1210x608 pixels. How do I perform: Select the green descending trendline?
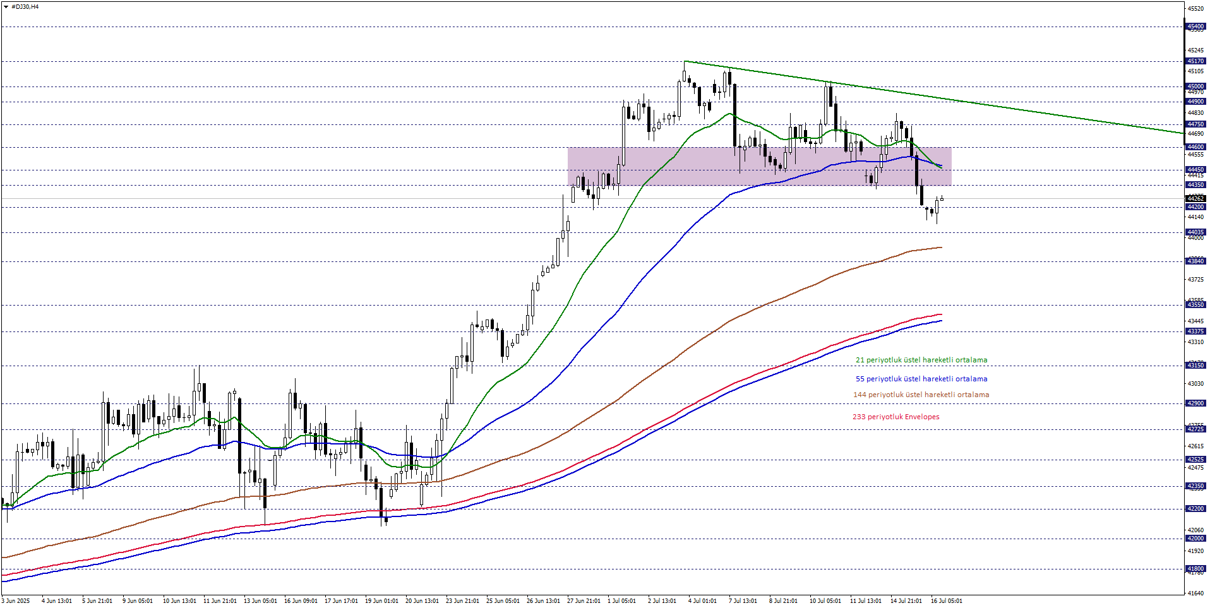click(933, 97)
